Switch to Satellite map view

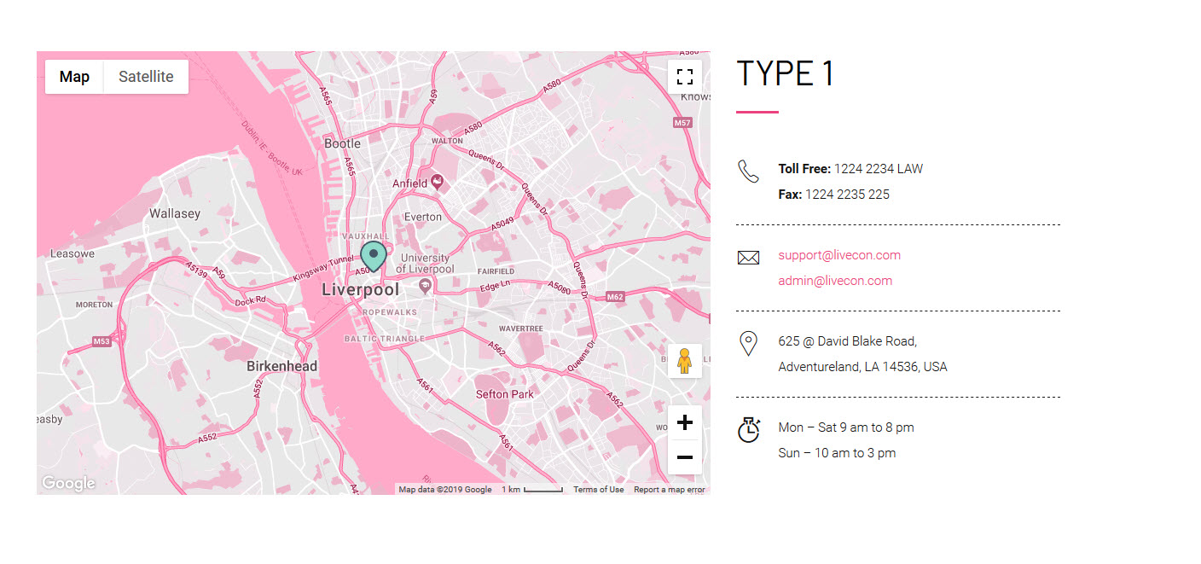point(146,77)
